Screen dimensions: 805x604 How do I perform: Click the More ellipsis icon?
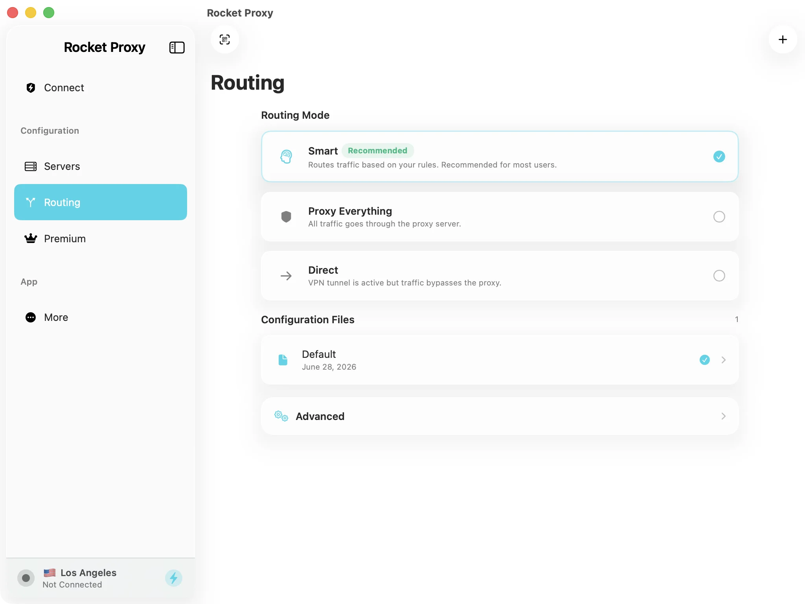pos(31,317)
